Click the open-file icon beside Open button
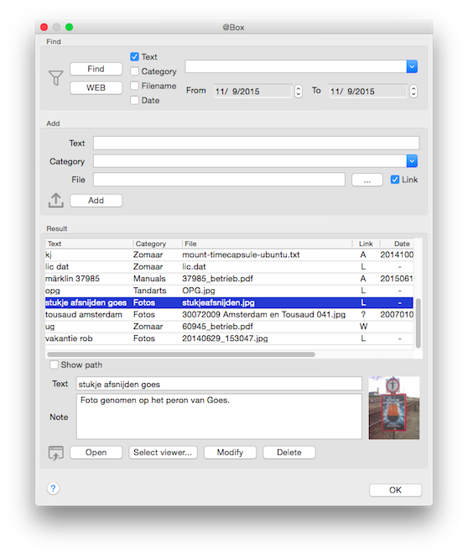The image size is (468, 556). coord(55,453)
